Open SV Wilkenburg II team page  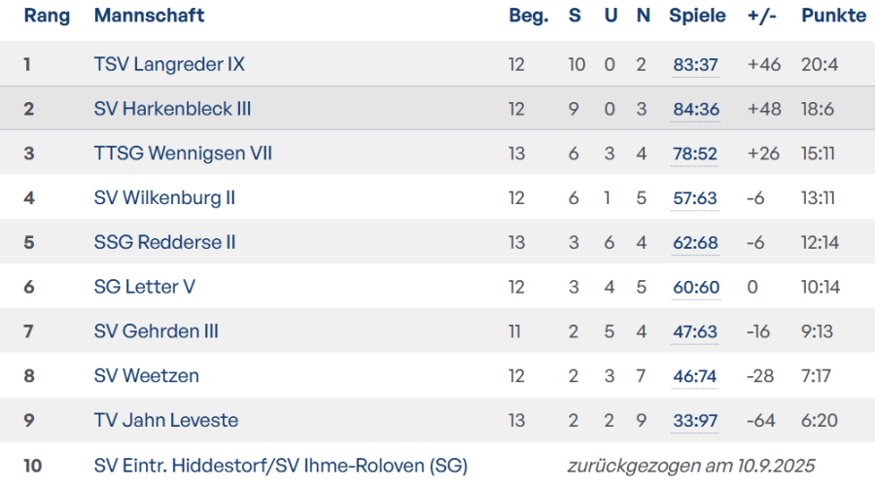tap(164, 198)
